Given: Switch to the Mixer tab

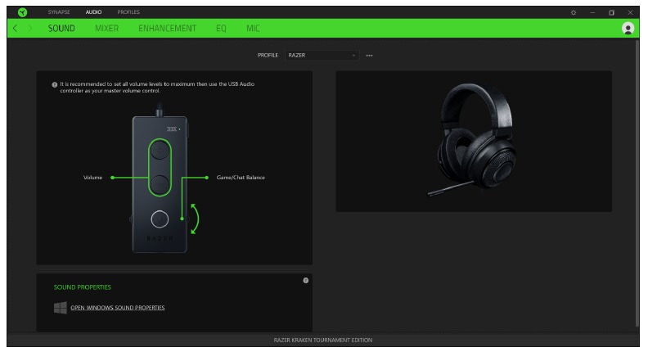Looking at the screenshot, I should [x=106, y=28].
